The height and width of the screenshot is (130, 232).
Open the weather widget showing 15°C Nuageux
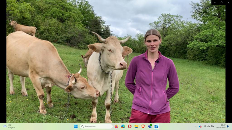click(x=9, y=126)
